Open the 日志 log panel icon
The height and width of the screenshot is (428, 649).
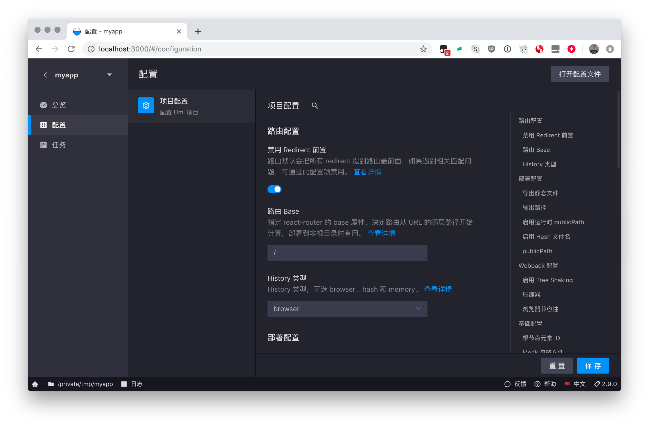coord(124,384)
